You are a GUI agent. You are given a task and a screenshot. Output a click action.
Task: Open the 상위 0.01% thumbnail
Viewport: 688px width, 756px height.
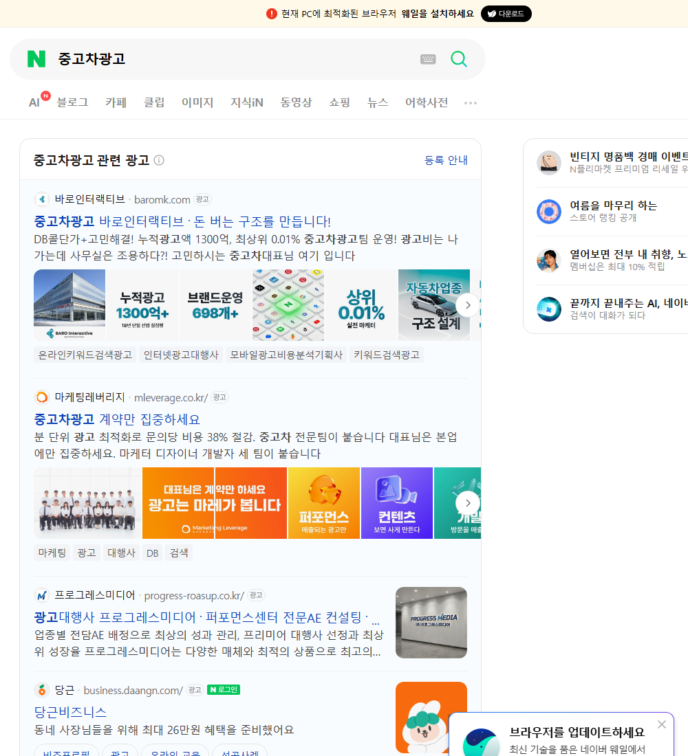click(361, 305)
